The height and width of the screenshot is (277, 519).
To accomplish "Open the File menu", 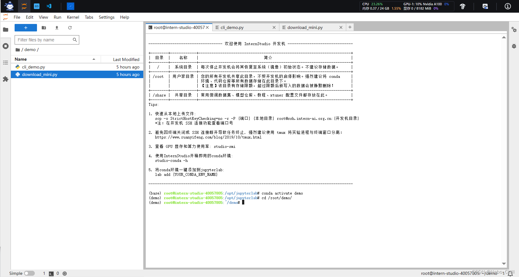I will 17,17.
